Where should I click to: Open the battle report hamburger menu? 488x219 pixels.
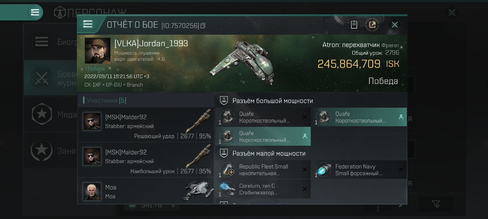(x=88, y=24)
